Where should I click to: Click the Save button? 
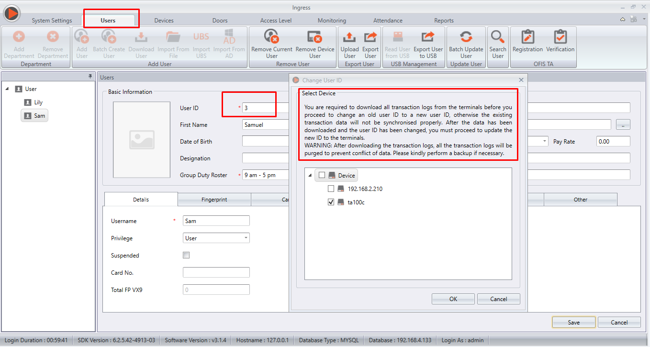click(x=574, y=322)
